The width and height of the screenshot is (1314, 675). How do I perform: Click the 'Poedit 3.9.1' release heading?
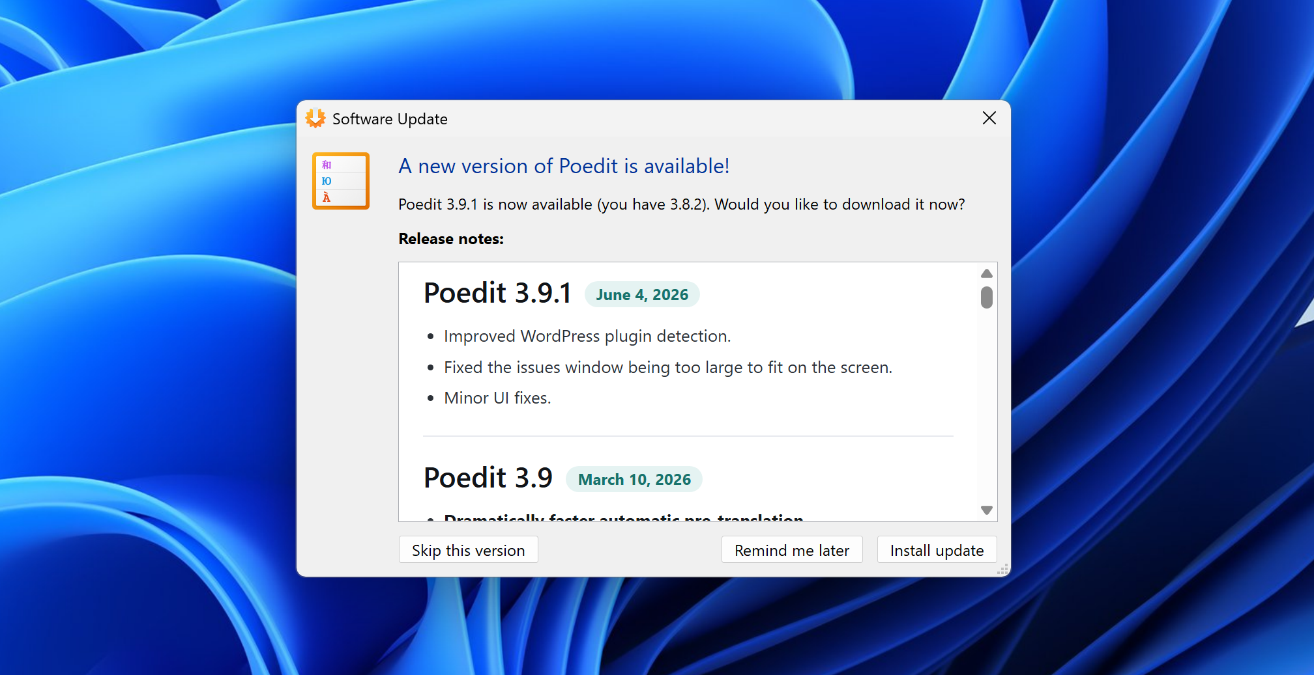[497, 293]
